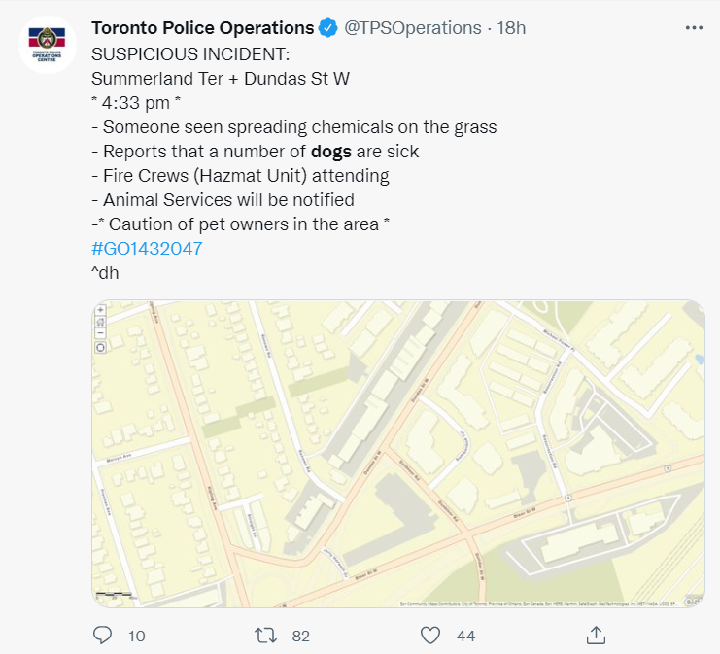Retweet this suspicious incident post
The width and height of the screenshot is (720, 654).
(x=264, y=636)
